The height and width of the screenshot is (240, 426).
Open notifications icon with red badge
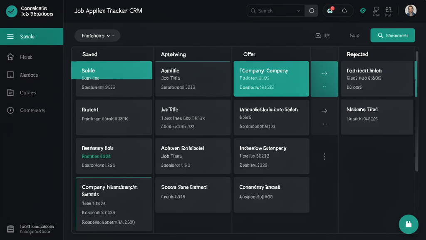(x=330, y=10)
